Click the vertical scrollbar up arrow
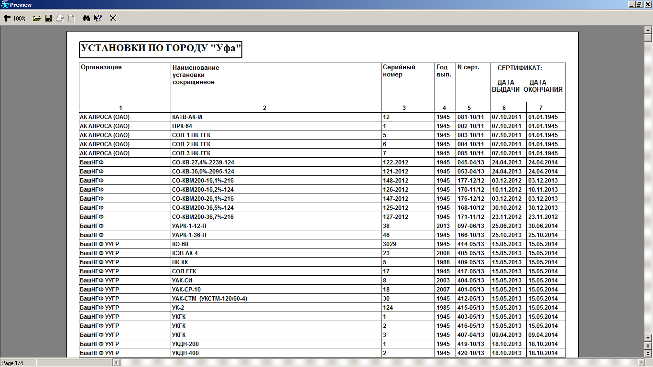Screen dimensions: 653x367 pyautogui.click(x=648, y=30)
